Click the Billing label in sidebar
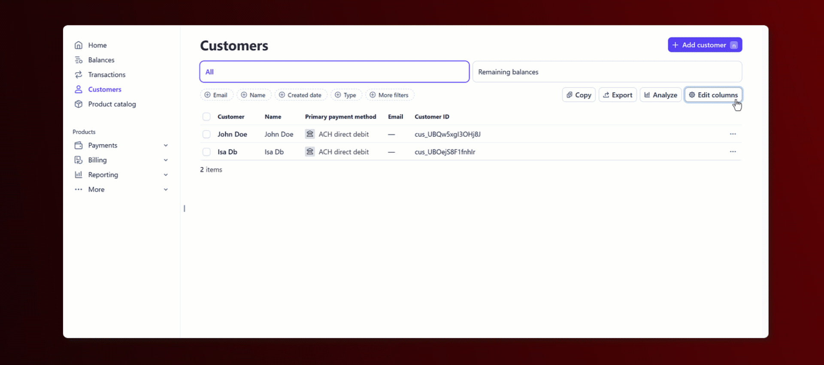Viewport: 824px width, 365px height. (97, 160)
